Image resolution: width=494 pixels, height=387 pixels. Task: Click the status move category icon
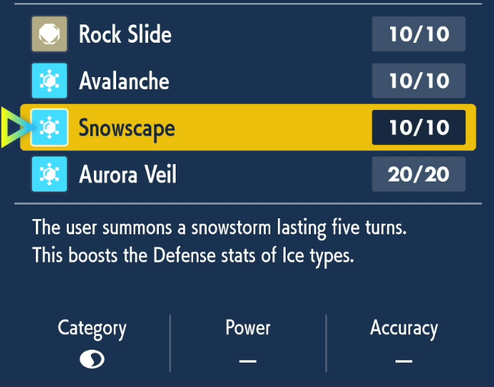point(92,360)
